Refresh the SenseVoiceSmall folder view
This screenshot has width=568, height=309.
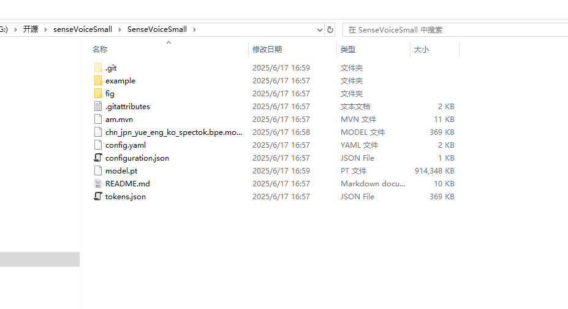tap(330, 29)
